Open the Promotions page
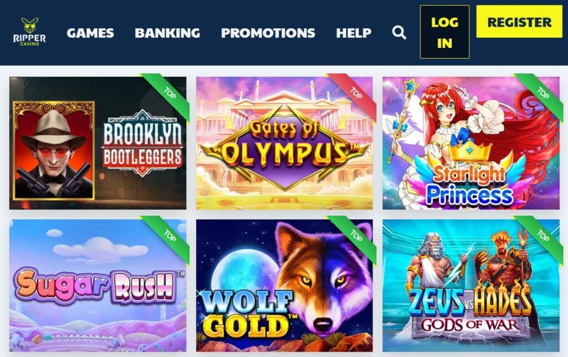 (x=268, y=33)
